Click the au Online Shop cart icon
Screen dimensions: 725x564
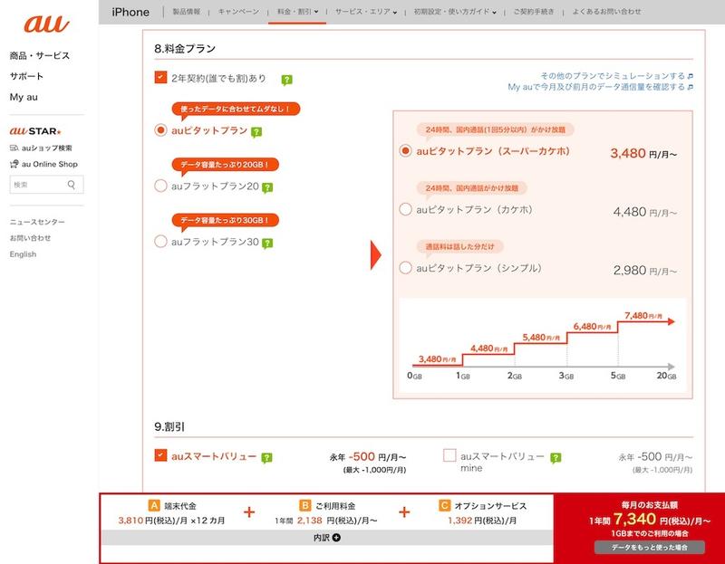click(14, 164)
